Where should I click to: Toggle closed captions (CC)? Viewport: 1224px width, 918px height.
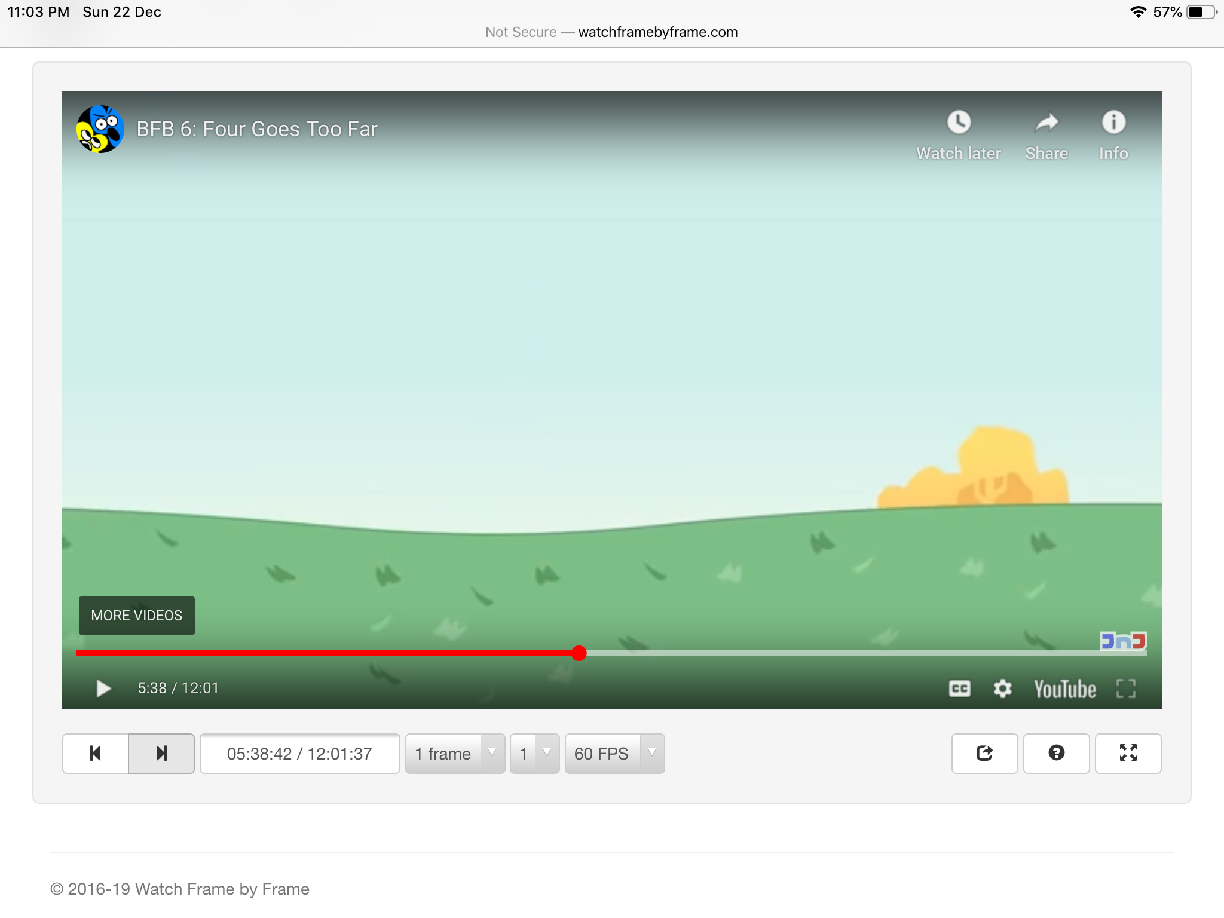pos(960,688)
